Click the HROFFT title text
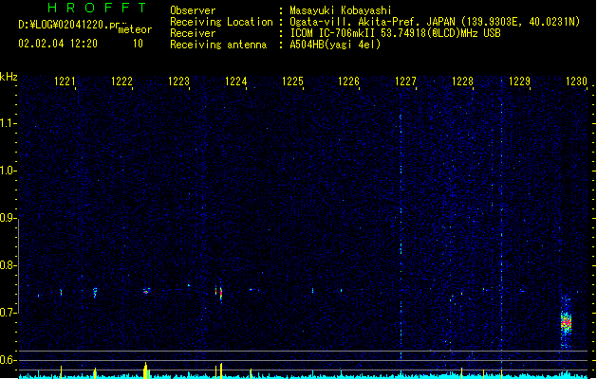The image size is (597, 379). pyautogui.click(x=97, y=8)
